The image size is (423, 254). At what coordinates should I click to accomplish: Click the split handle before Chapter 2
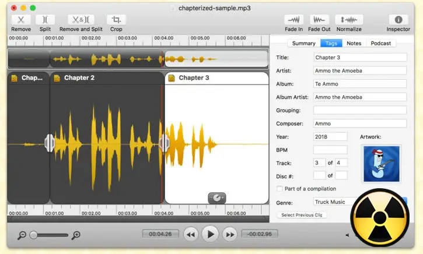coord(50,143)
